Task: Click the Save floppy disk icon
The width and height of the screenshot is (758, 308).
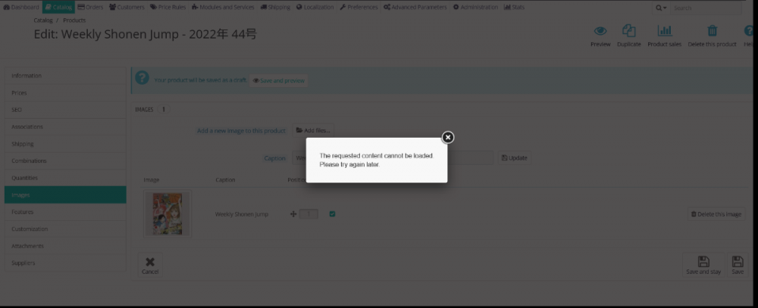Action: coord(738,261)
